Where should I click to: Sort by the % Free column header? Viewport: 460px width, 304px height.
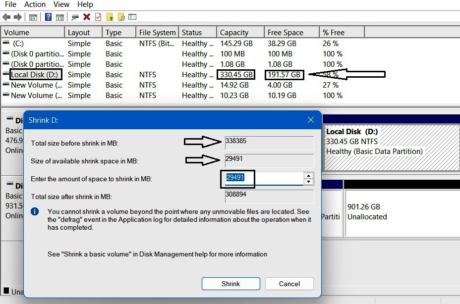[342, 32]
